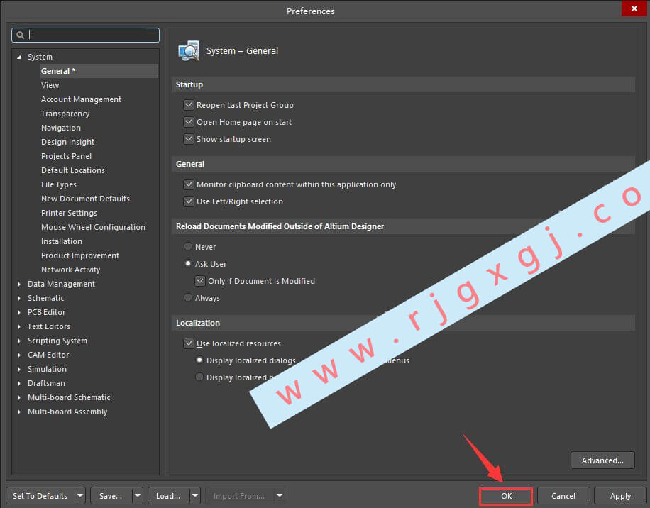
Task: Close the Preferences dialog
Action: [634, 9]
